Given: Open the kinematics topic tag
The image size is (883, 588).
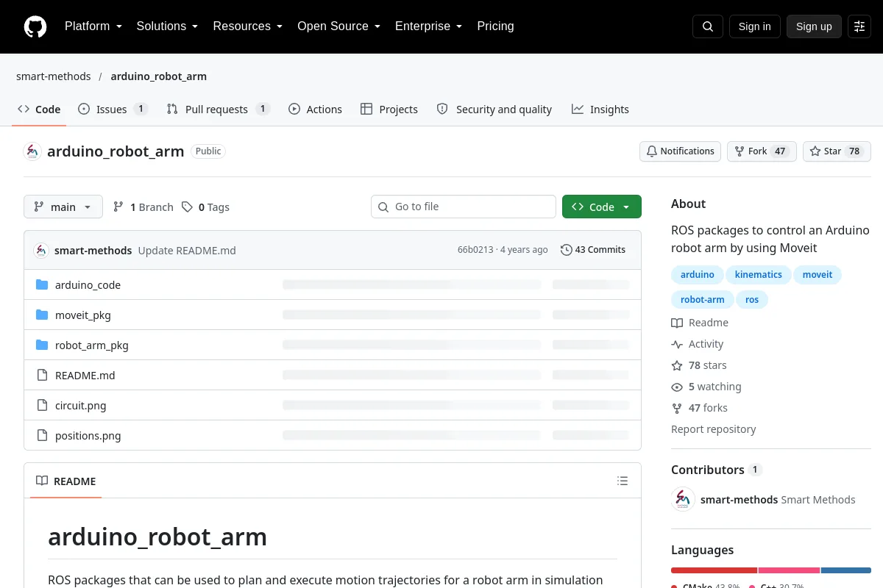Looking at the screenshot, I should coord(759,275).
